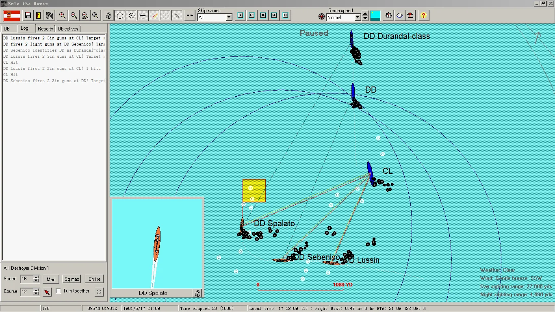555x312 pixels.
Task: Select DD Sebenico ship on the map
Action: tap(280, 260)
